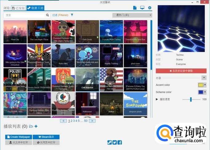The height and width of the screenshot is (150, 210).
Task: Go to page 4
Action: (x=76, y=121)
